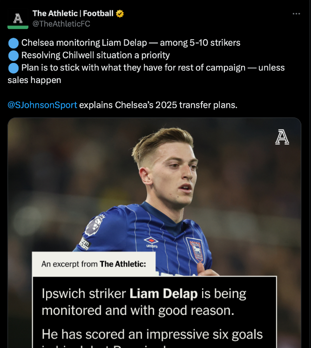Open the @SJohnsonSport mention link

coord(42,105)
